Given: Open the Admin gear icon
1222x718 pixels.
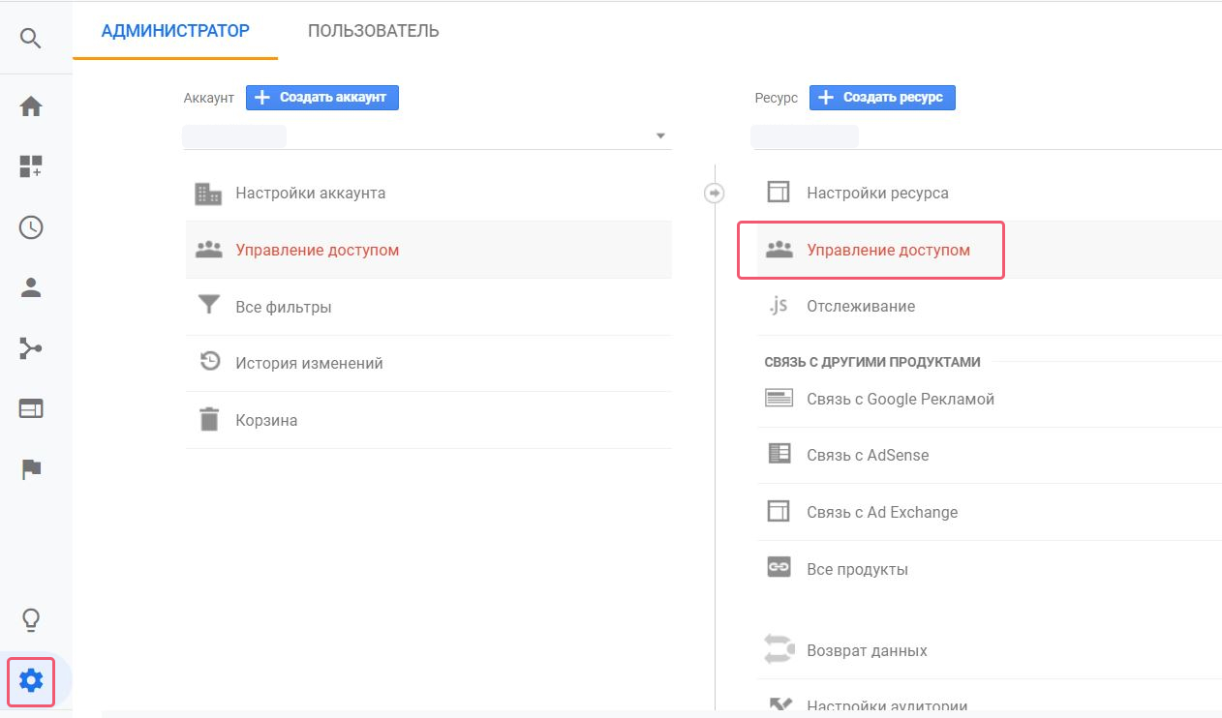Looking at the screenshot, I should pos(31,681).
